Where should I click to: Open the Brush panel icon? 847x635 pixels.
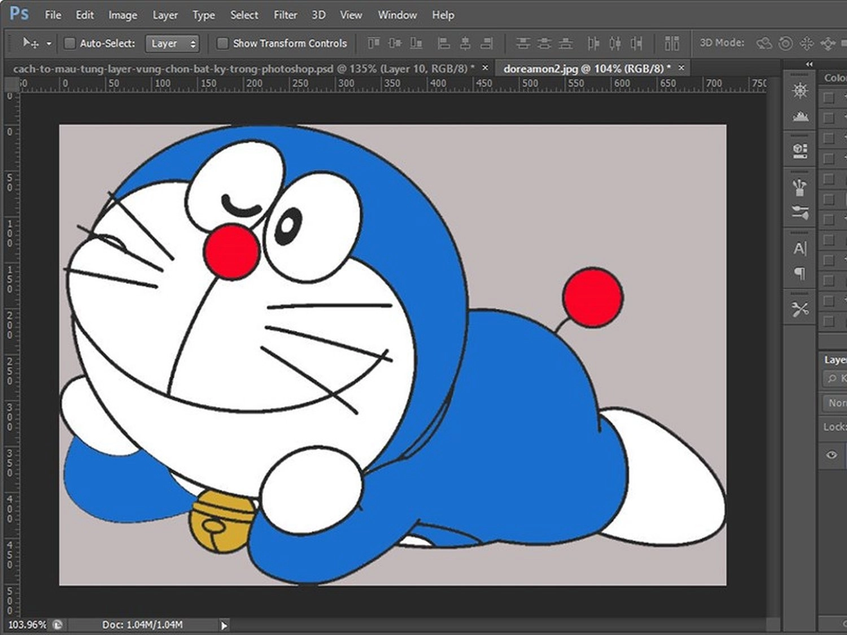(x=800, y=213)
